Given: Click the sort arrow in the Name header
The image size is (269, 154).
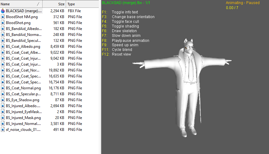Looking at the screenshot, I should tap(39, 4).
